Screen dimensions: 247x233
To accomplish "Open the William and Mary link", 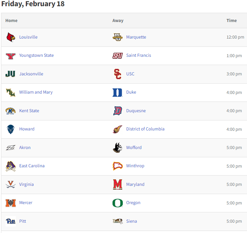I will tap(36, 92).
